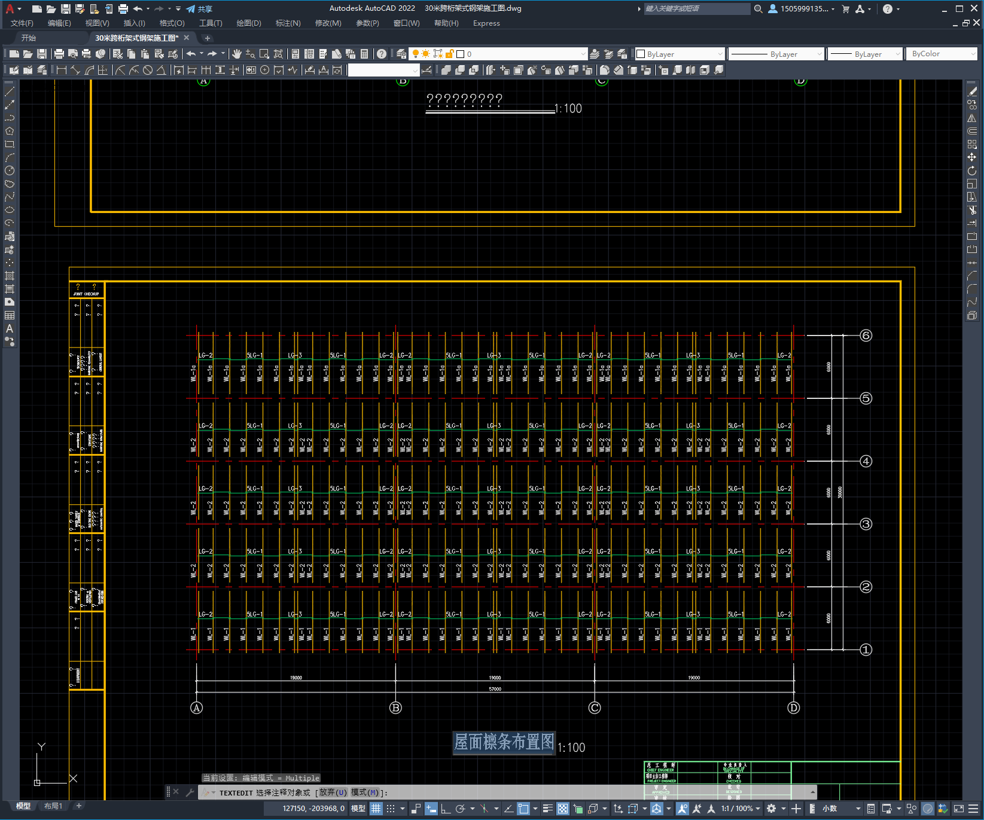Toggle grid display in status bar
This screenshot has width=984, height=820.
376,809
